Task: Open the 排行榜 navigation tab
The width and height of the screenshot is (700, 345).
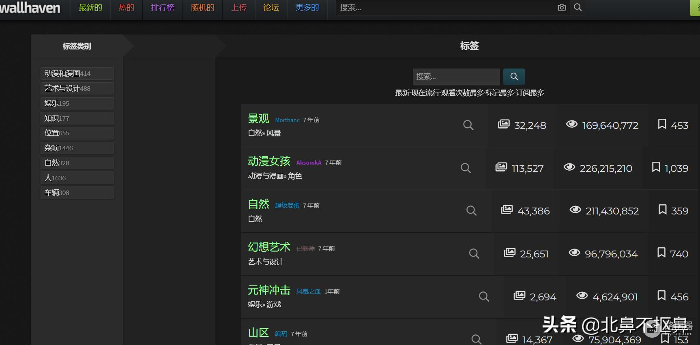Action: point(163,8)
